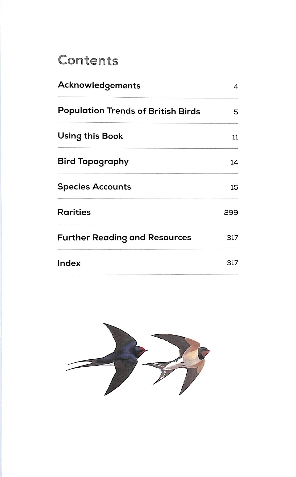296x477 pixels.
Task: Go to Using this Book section
Action: 90,136
